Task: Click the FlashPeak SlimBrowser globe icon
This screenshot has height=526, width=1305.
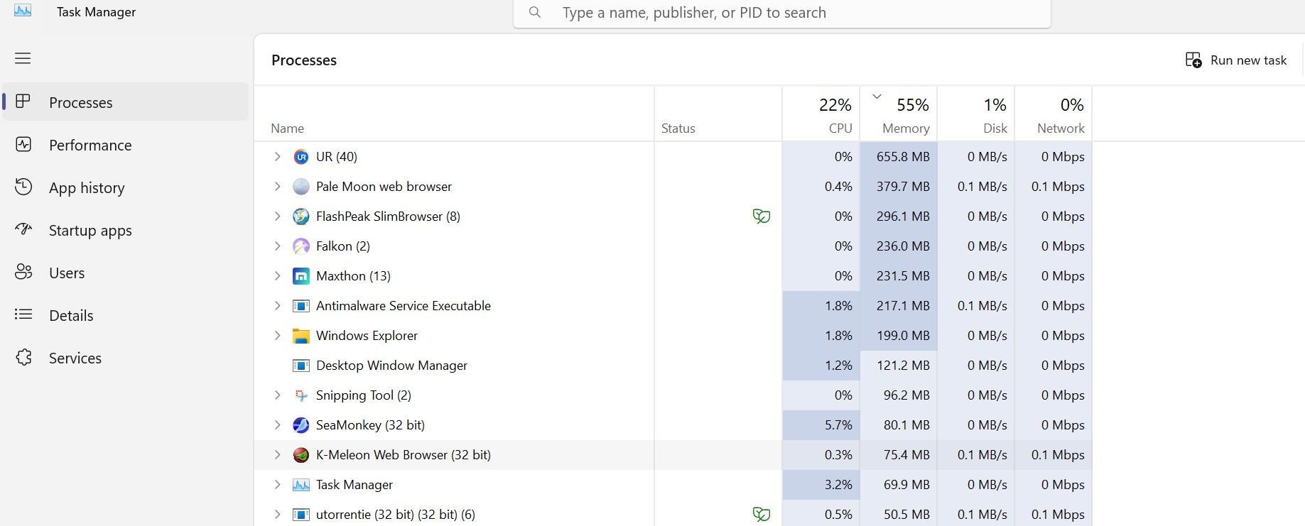Action: pos(301,217)
